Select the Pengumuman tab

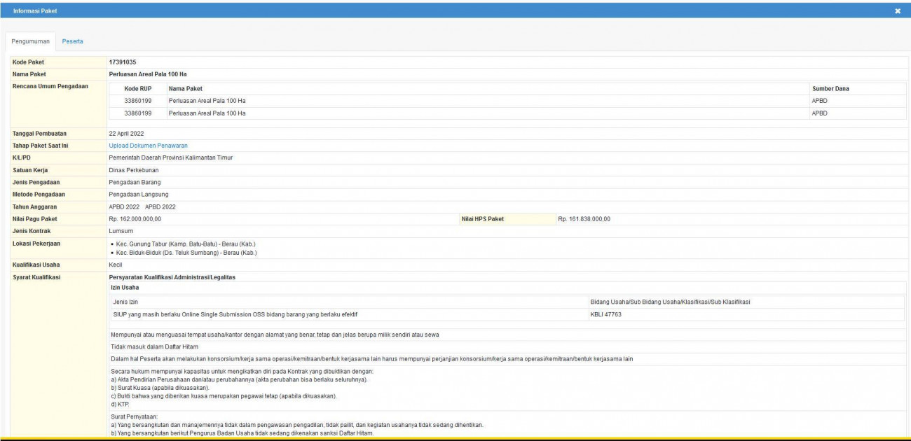[29, 41]
